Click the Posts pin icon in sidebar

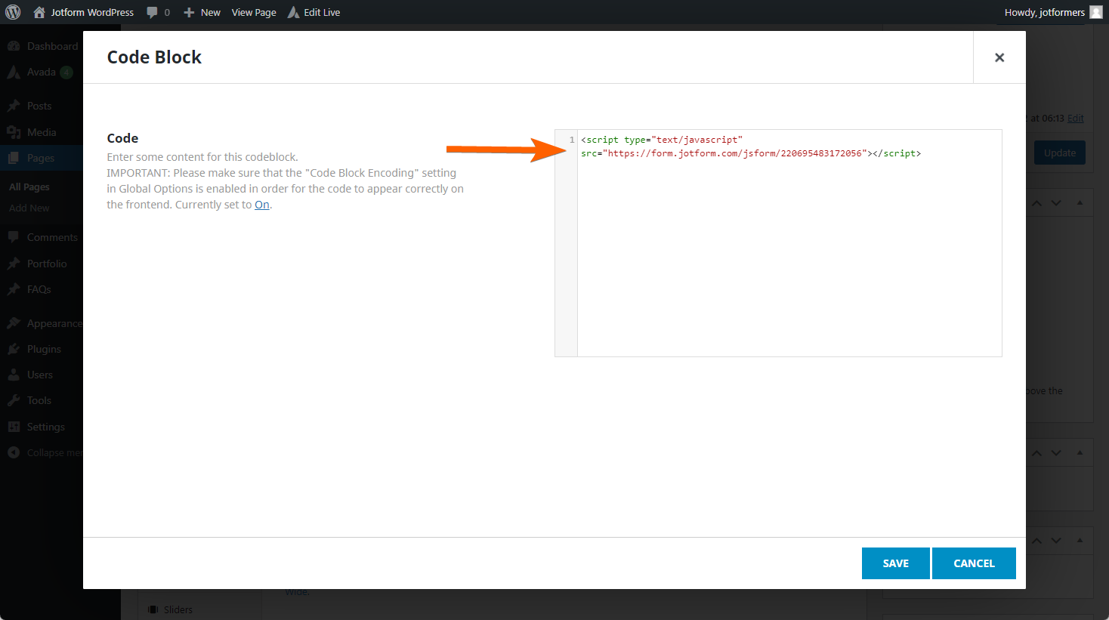point(14,106)
